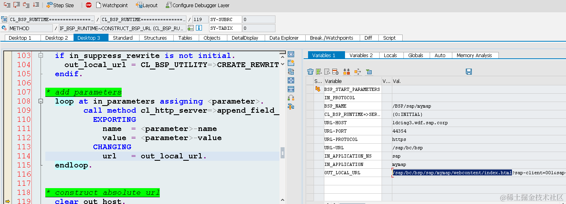Screen dimensions: 566x204
Task: Open the Break./Watchpoints tab
Action: pos(332,38)
